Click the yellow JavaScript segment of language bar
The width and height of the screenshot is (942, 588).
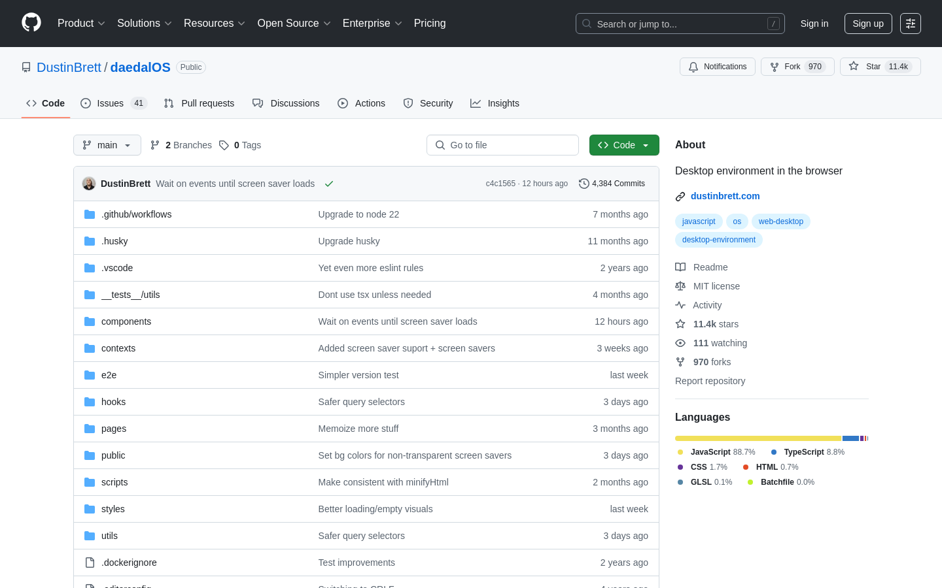[758, 438]
